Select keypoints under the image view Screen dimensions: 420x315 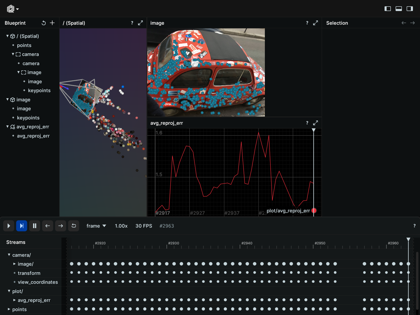tap(28, 118)
